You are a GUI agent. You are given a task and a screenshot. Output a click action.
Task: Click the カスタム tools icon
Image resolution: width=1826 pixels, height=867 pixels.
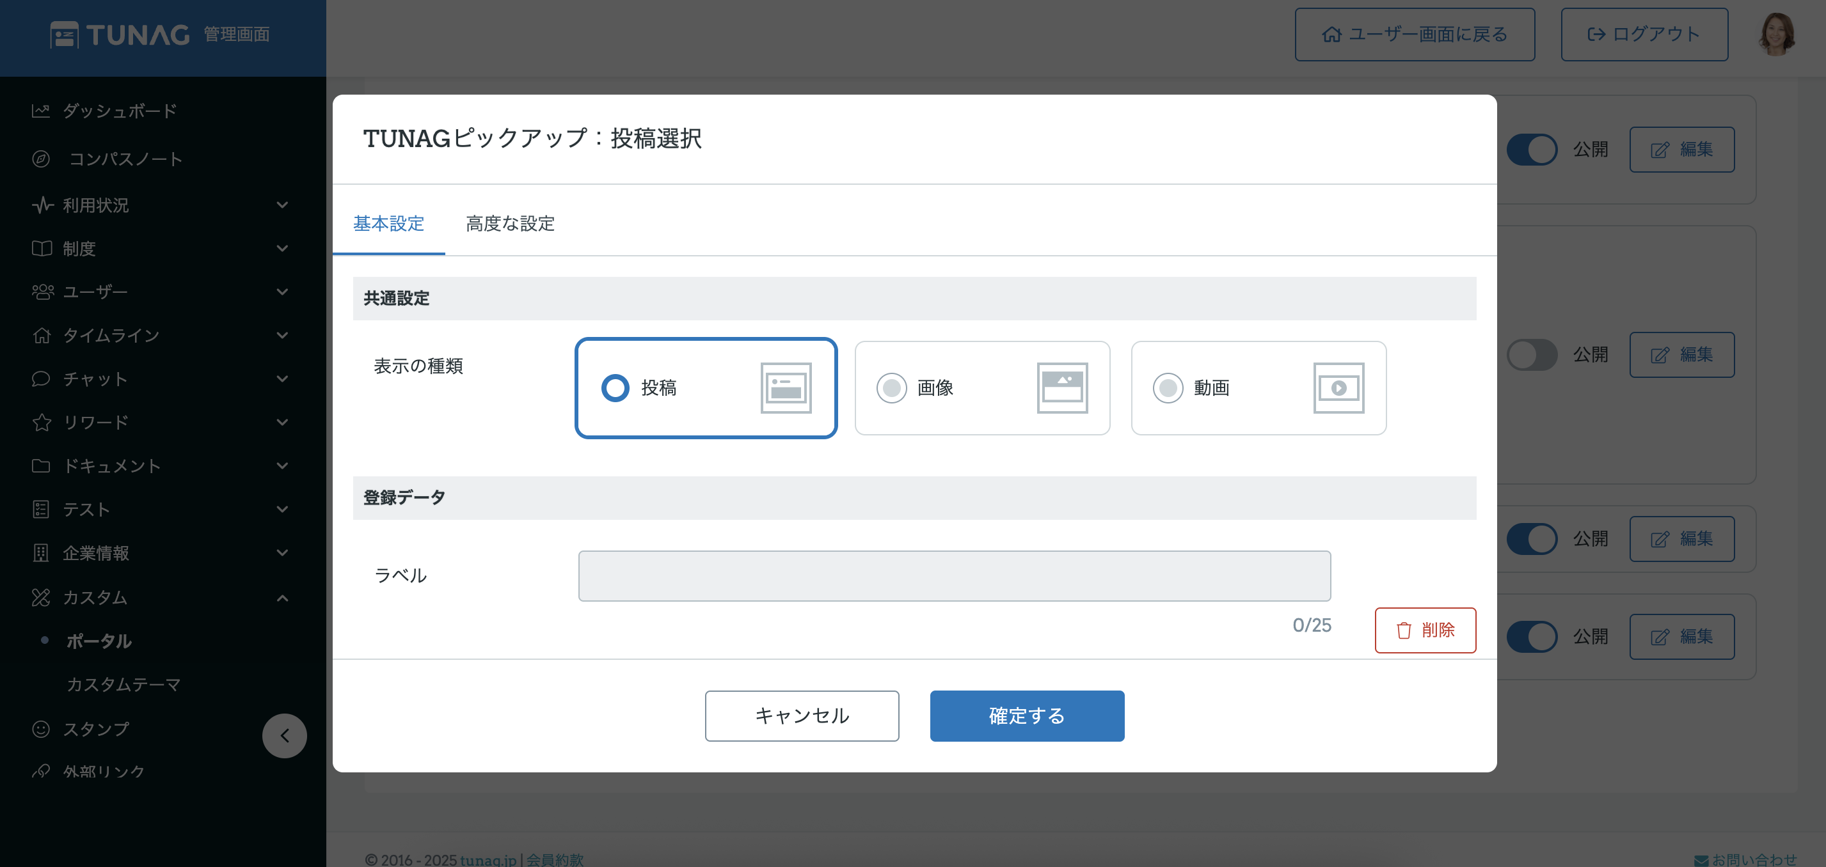click(x=41, y=597)
